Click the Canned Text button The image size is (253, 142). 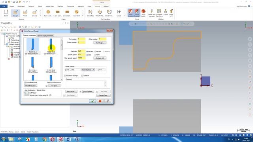(x=104, y=95)
